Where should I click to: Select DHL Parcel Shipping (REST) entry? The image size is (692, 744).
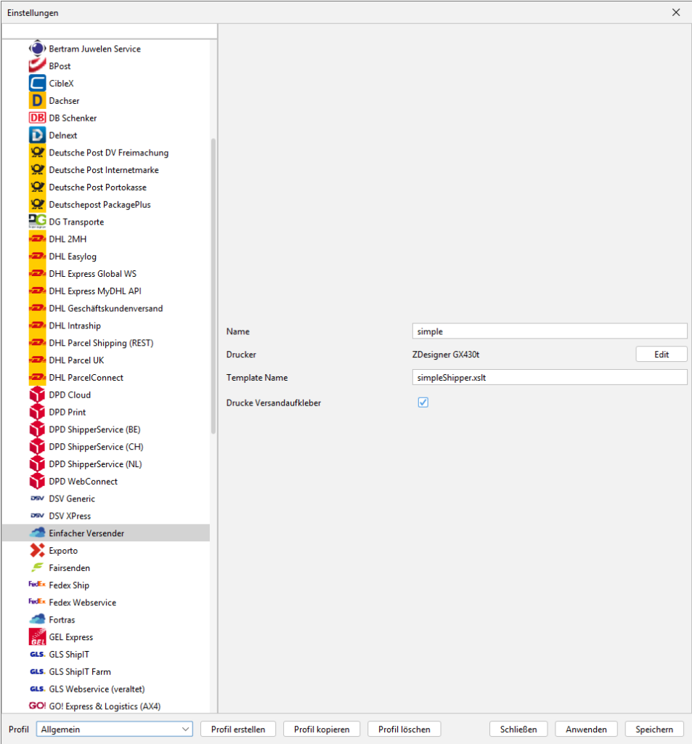tap(101, 343)
